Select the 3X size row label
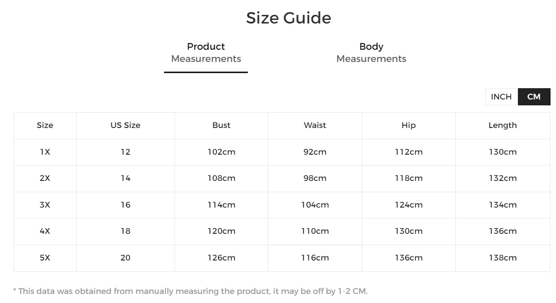556x303 pixels. (x=45, y=205)
